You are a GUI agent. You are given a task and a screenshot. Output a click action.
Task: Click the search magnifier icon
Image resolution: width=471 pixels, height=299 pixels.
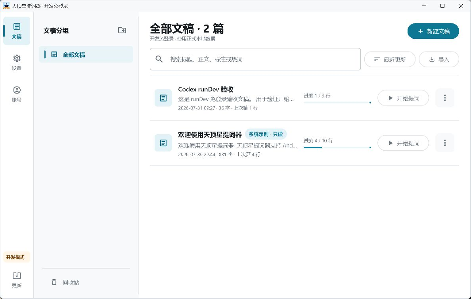(x=159, y=59)
